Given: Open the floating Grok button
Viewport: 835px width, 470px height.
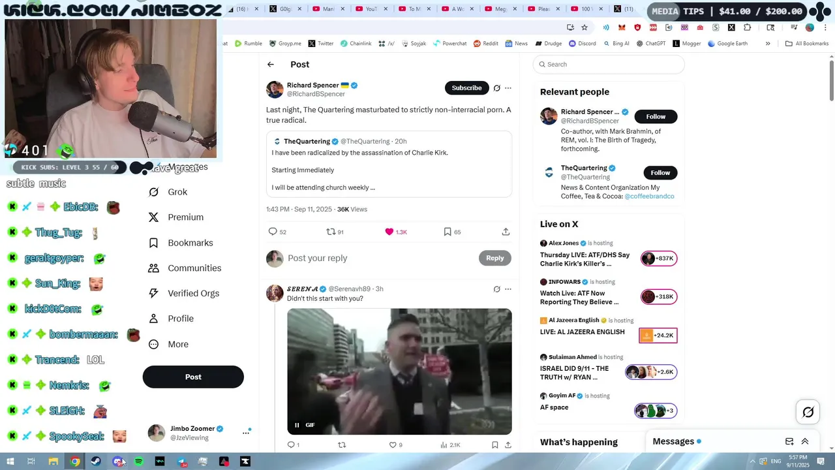Looking at the screenshot, I should [808, 412].
